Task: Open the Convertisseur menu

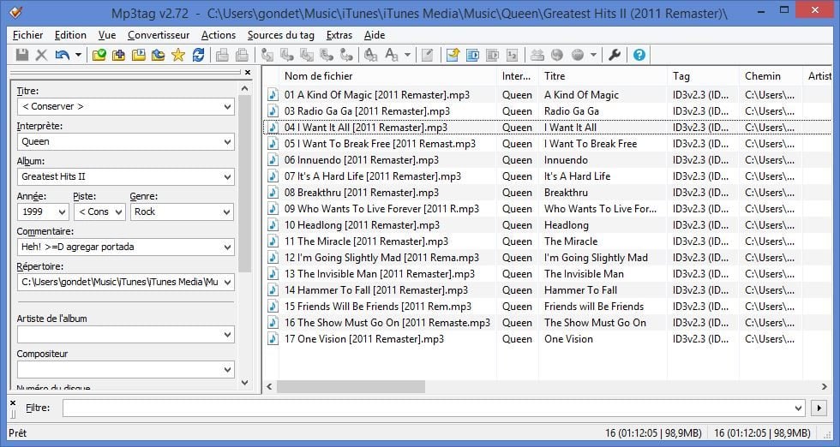Action: (159, 35)
